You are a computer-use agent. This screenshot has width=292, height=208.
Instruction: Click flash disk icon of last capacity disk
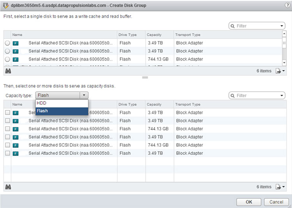tap(16, 153)
